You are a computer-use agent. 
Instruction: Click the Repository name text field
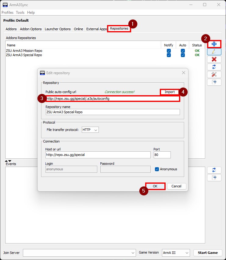click(113, 112)
